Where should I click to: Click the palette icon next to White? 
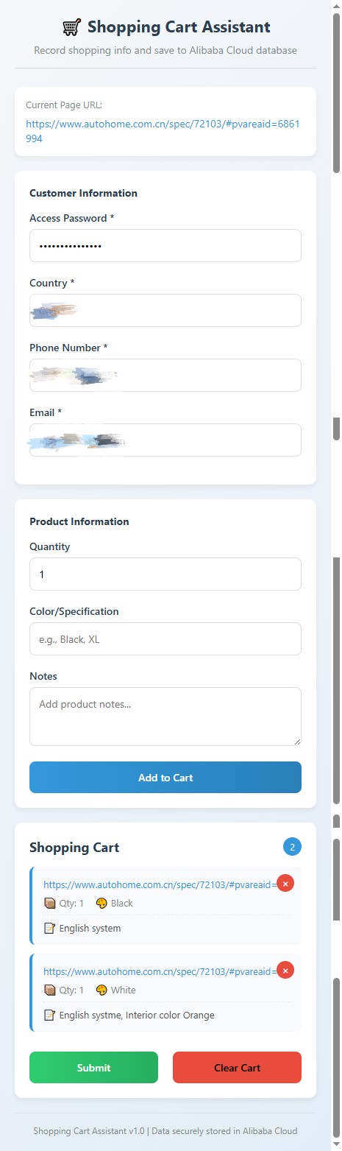[101, 990]
